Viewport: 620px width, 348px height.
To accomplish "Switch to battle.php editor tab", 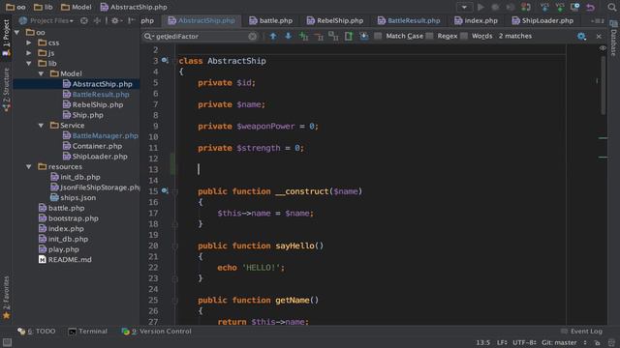I will pyautogui.click(x=271, y=20).
